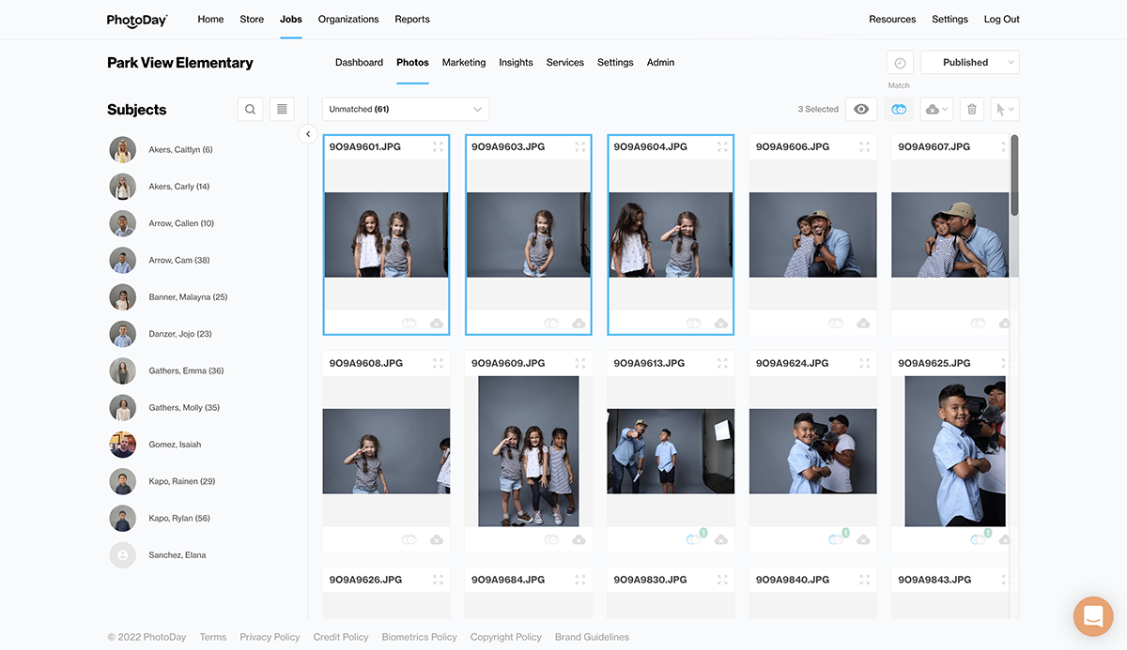Expand photo 9O9A9606.JPG fullscreen icon

864,147
